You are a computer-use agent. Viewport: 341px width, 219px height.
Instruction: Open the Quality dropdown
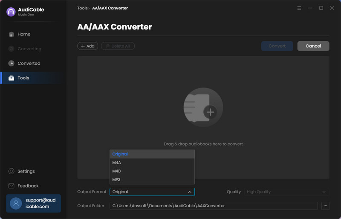point(286,192)
